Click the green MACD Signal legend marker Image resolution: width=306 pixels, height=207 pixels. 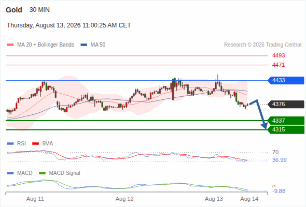[42, 173]
